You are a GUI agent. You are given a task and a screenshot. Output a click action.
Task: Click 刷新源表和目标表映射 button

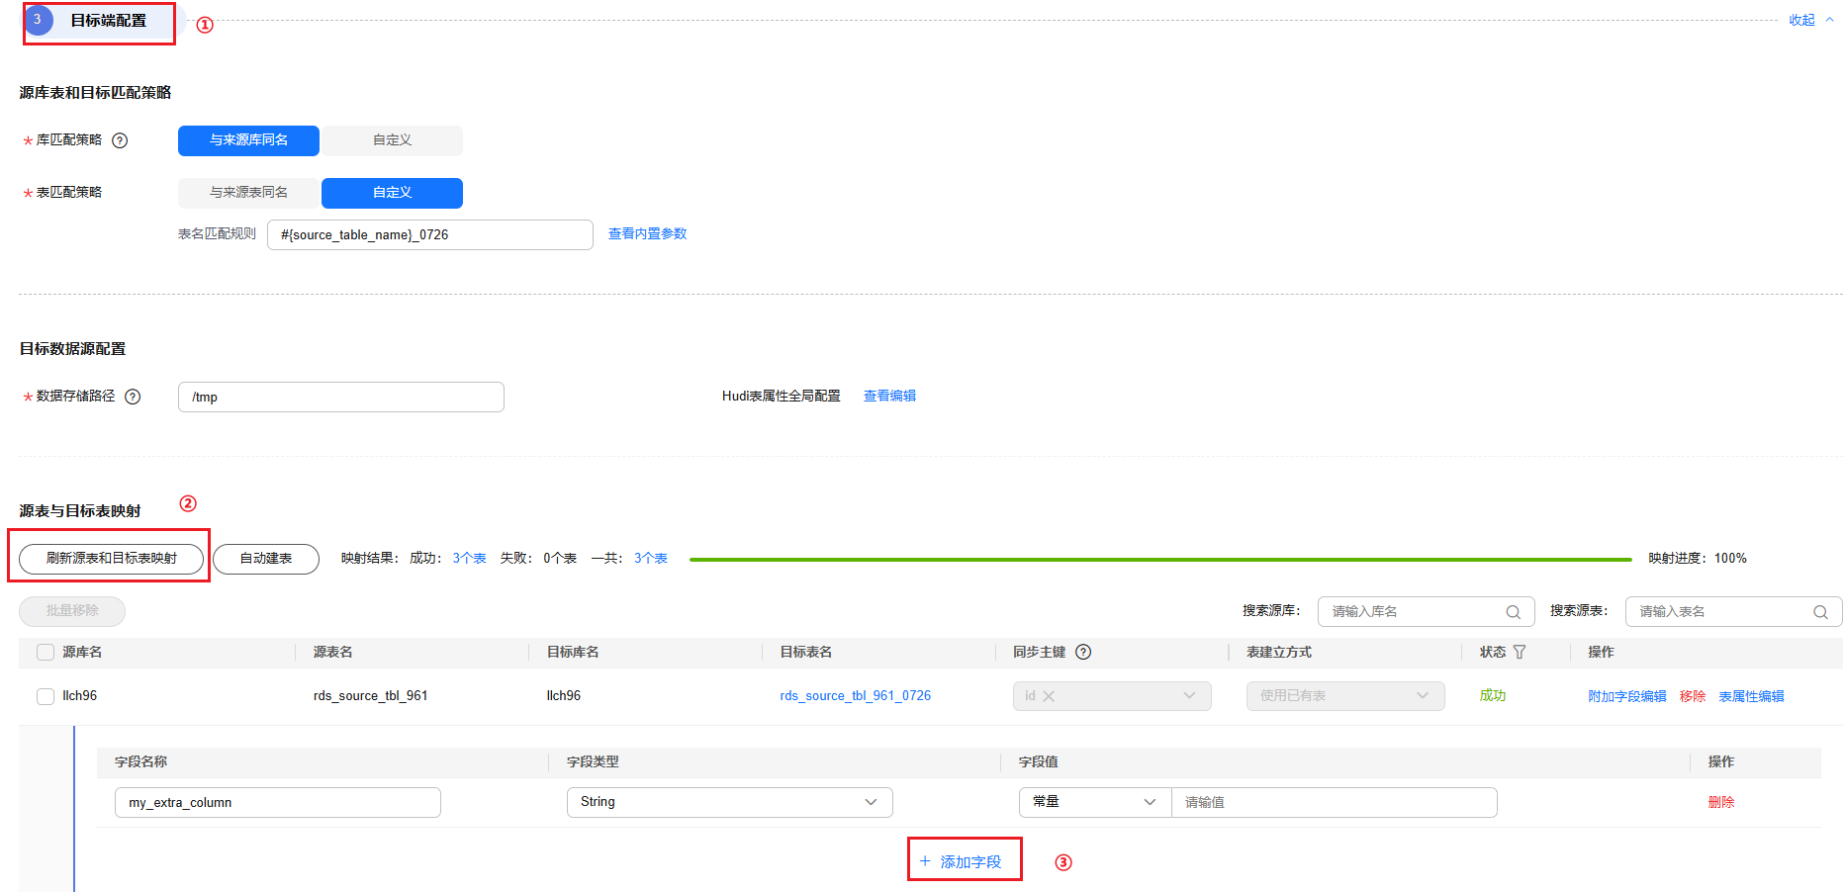click(x=112, y=559)
